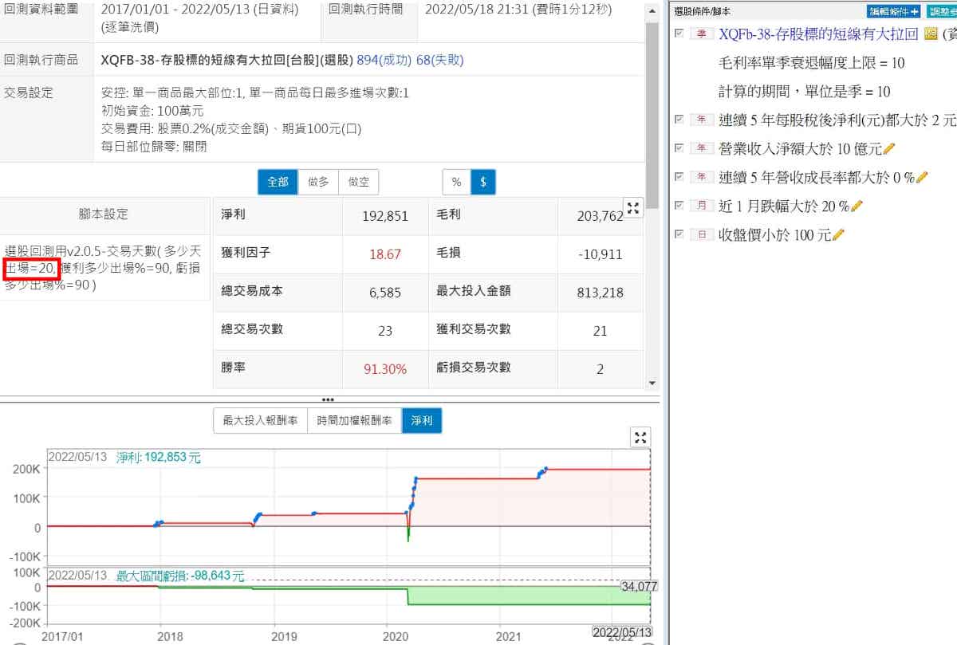This screenshot has width=957, height=645.
Task: Click the 季 frequency badge on XQFb-38 row
Action: 701,34
